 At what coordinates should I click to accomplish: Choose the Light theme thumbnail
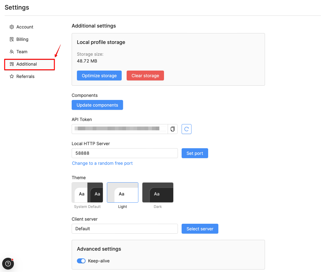pyautogui.click(x=123, y=192)
